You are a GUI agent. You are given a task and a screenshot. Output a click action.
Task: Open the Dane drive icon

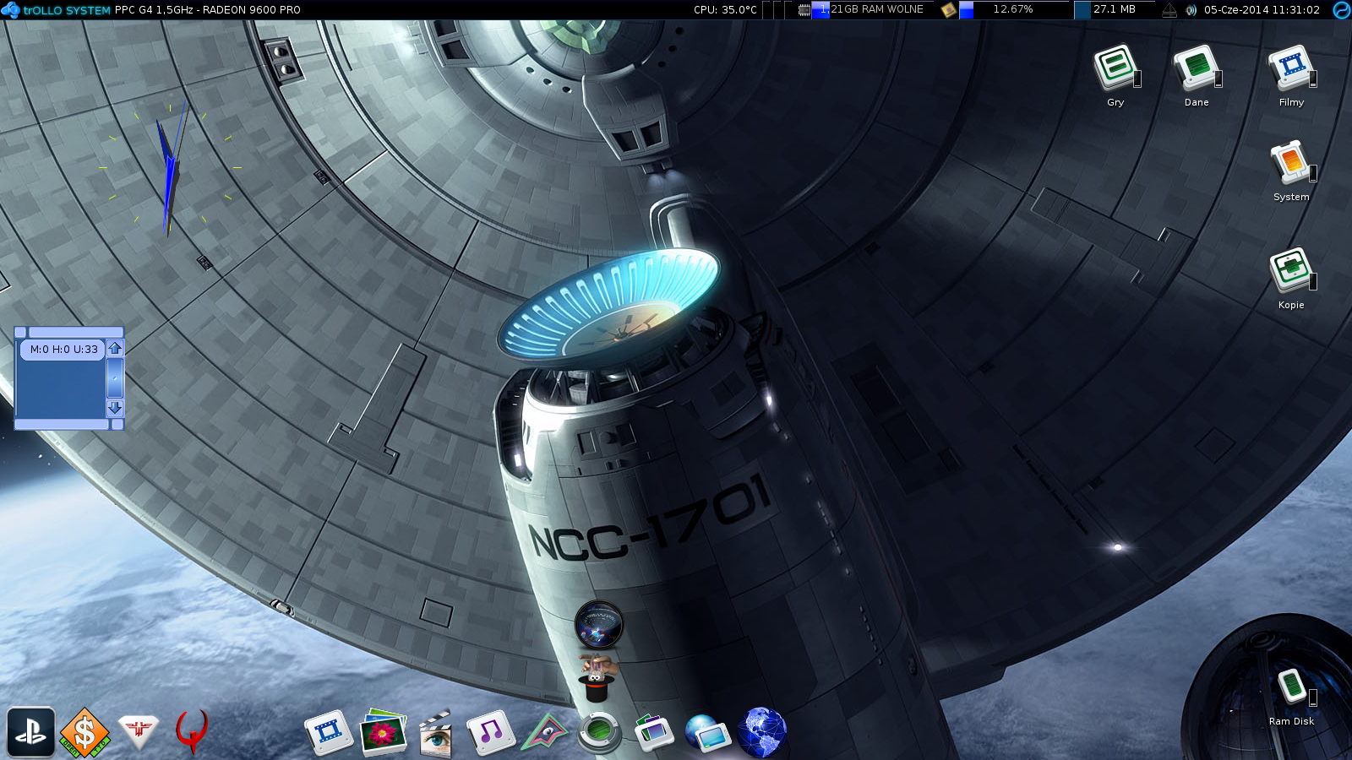click(1197, 68)
